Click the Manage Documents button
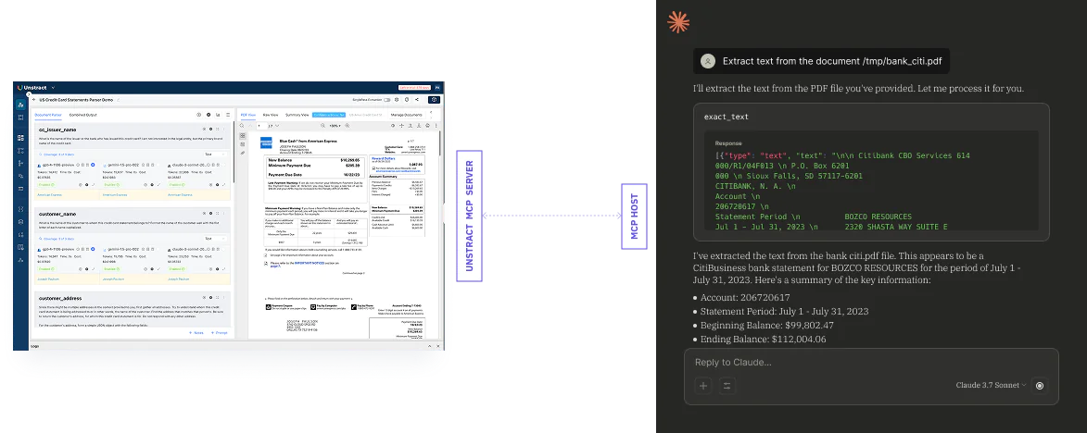This screenshot has width=1087, height=433. coord(406,115)
